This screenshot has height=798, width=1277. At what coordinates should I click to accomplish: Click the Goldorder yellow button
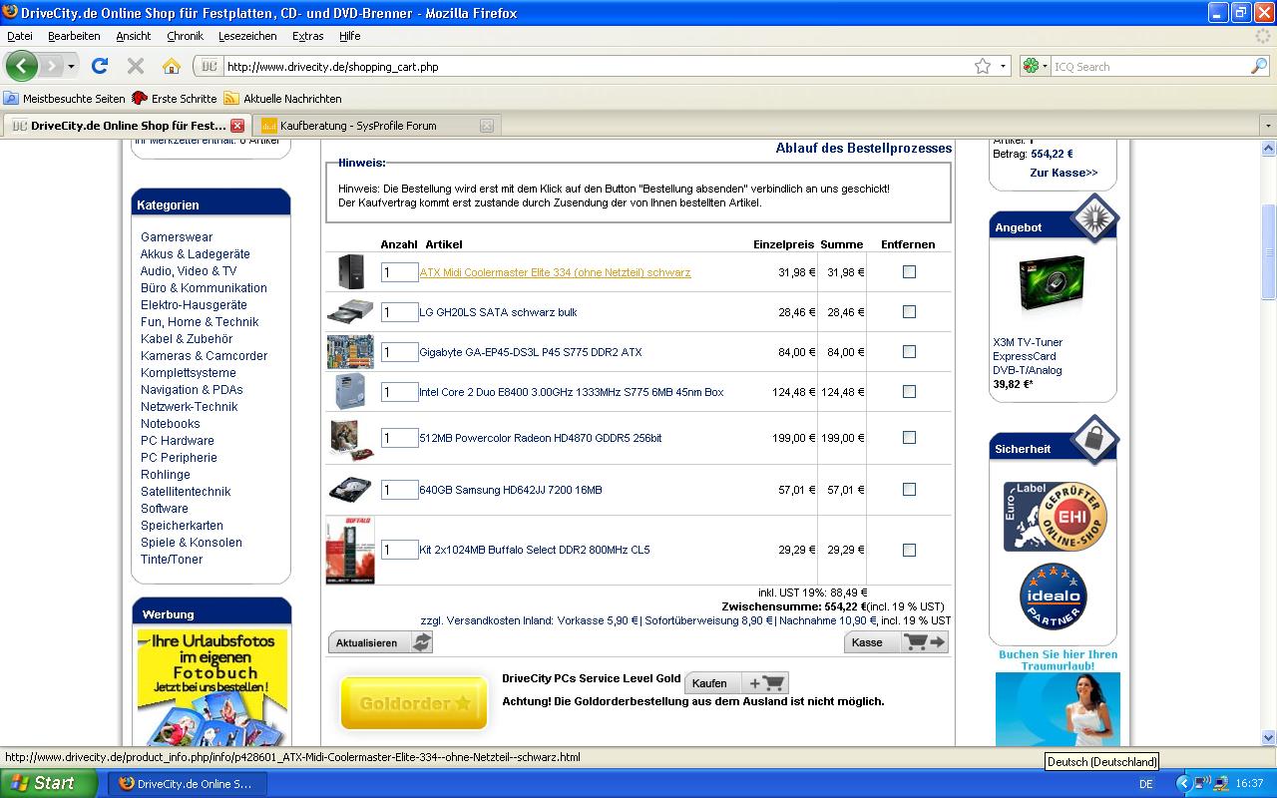[415, 703]
